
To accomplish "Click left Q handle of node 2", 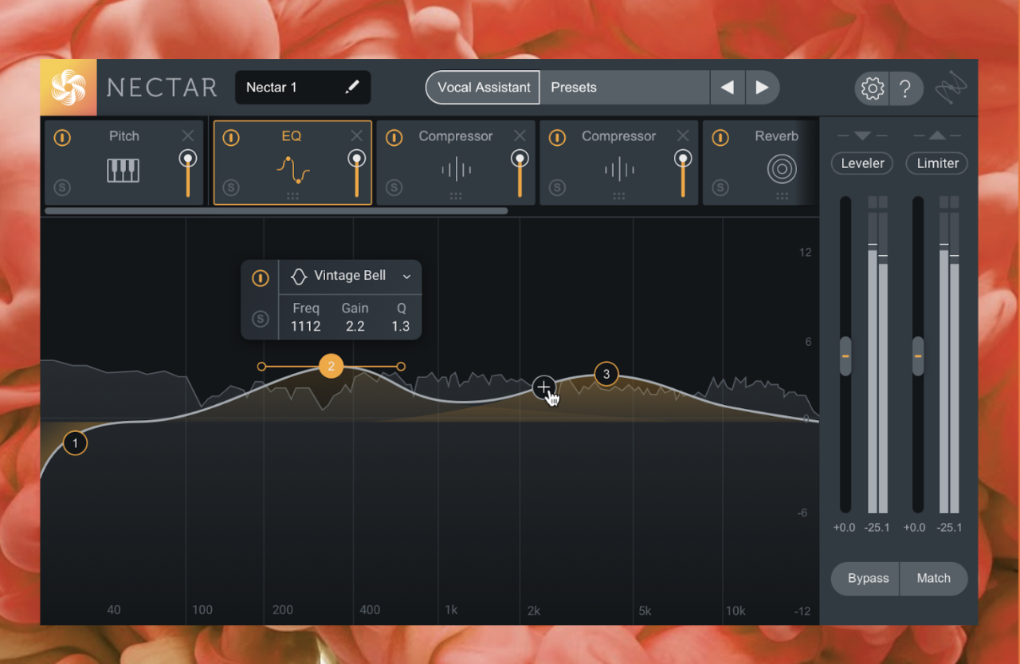I will (x=261, y=367).
